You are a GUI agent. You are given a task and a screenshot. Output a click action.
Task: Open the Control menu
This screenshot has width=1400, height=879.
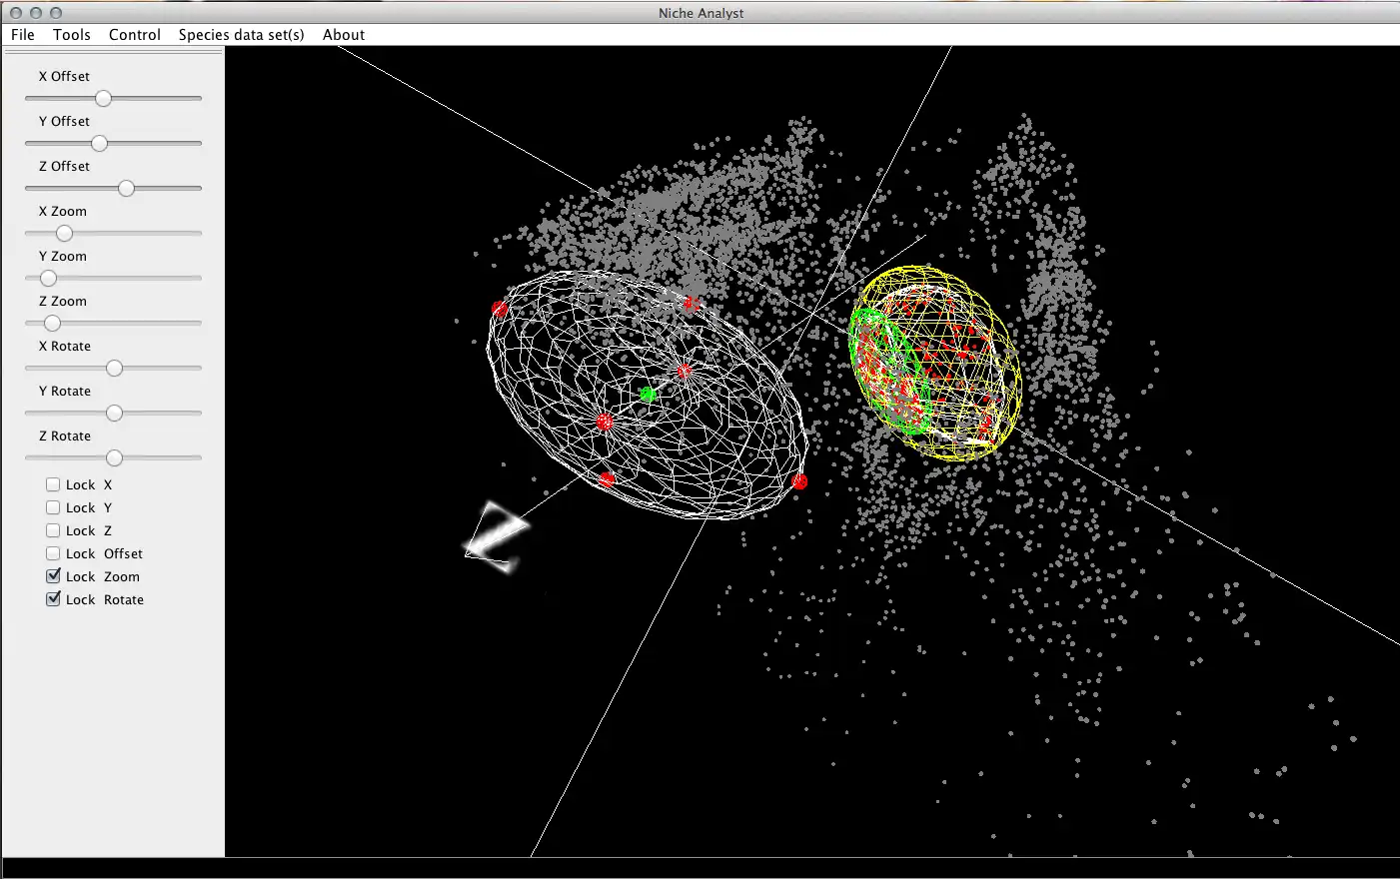click(135, 35)
